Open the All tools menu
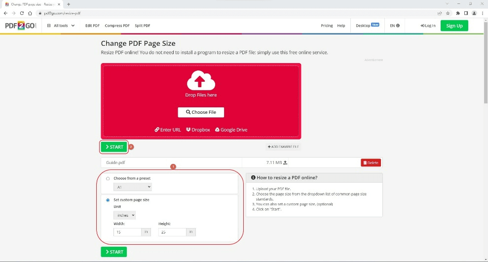The height and width of the screenshot is (262, 488). 61,26
